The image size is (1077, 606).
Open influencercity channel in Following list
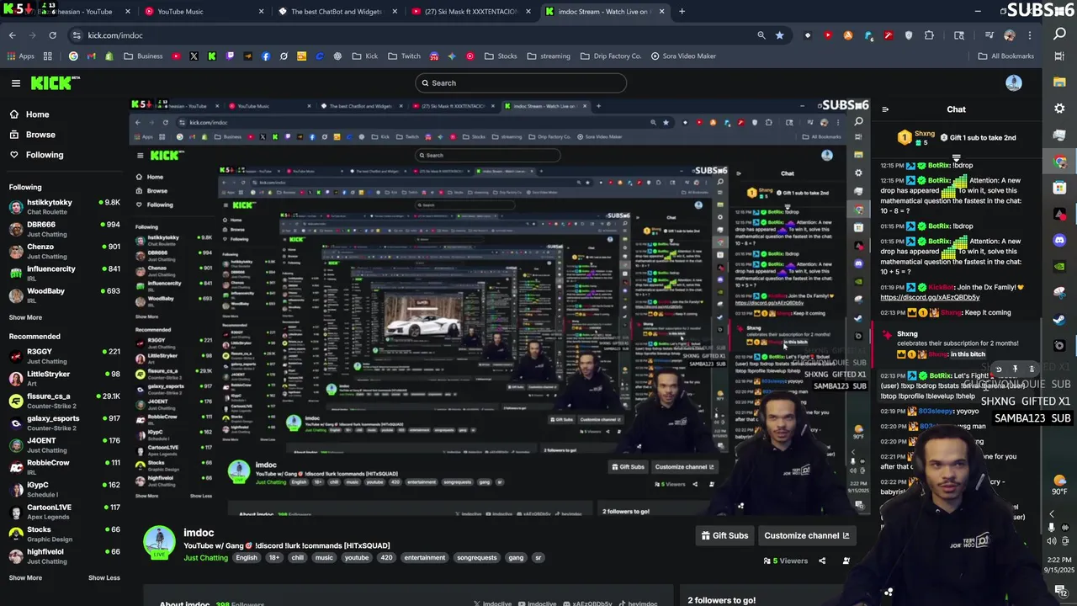coord(65,273)
